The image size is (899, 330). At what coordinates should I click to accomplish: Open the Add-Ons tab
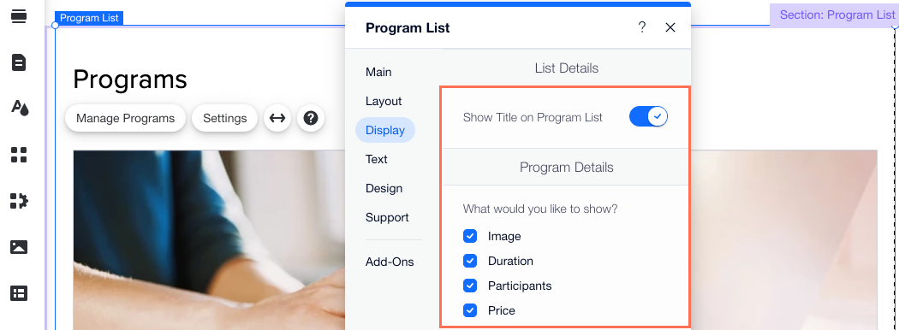390,262
